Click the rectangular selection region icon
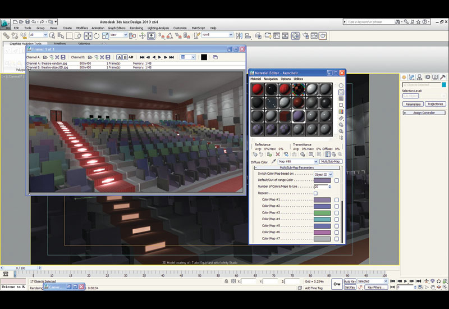449x309 pixels. 69,35
